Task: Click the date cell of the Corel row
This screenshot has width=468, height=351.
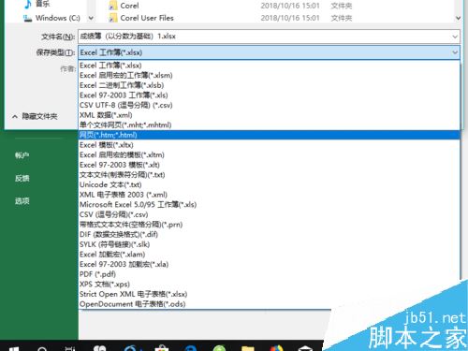Action: [290, 6]
